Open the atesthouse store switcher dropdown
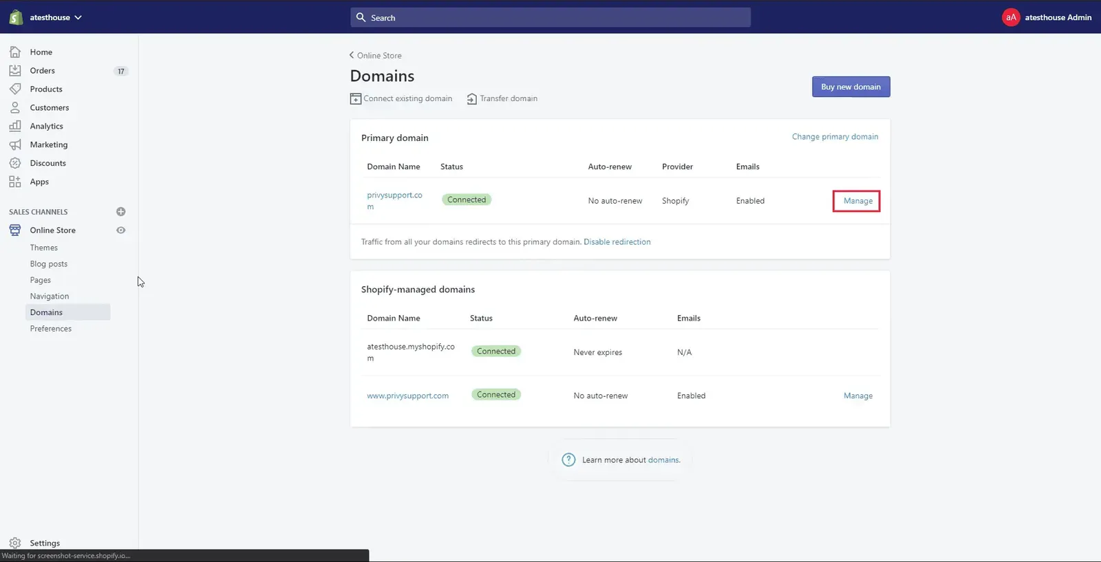The image size is (1101, 562). click(55, 17)
